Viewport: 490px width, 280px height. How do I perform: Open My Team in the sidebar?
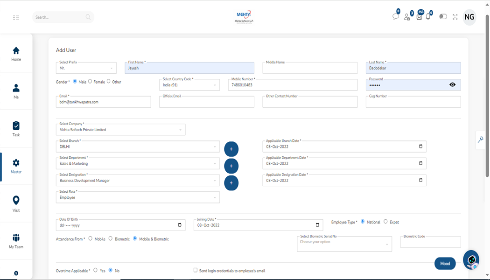16,241
